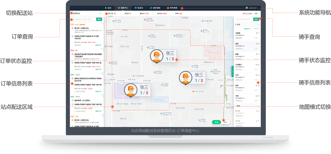Click the 配送站 station icon
This screenshot has height=154, width=331.
point(135,8)
